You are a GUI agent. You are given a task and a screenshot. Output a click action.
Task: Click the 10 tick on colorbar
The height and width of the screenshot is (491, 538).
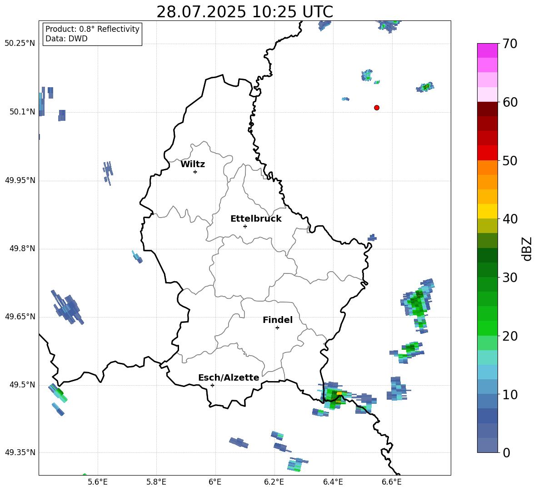coord(510,394)
